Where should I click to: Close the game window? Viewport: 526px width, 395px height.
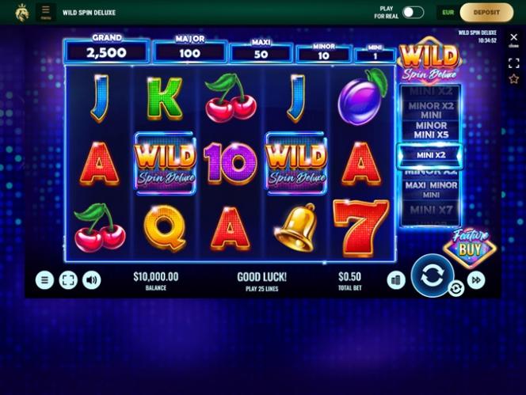tap(513, 39)
